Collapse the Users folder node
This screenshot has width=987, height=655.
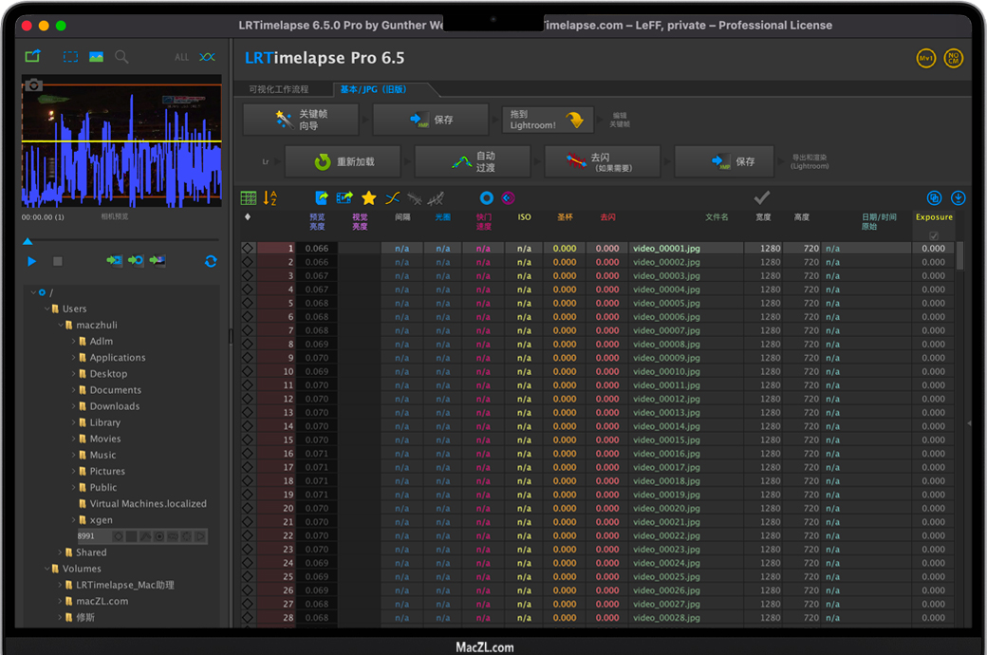46,309
